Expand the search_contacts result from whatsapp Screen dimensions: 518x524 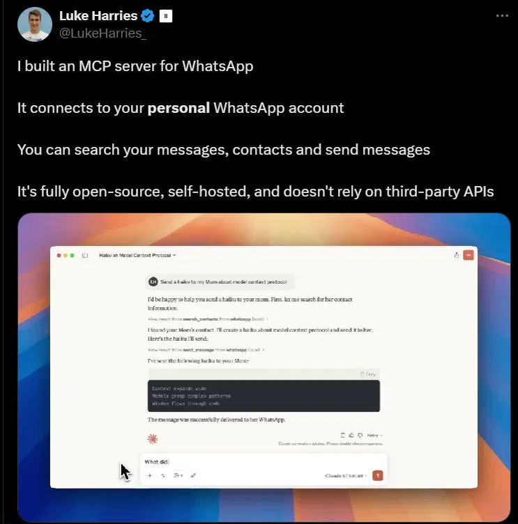click(x=208, y=319)
